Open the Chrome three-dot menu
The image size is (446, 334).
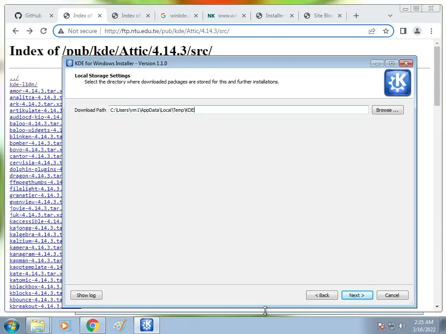431,31
